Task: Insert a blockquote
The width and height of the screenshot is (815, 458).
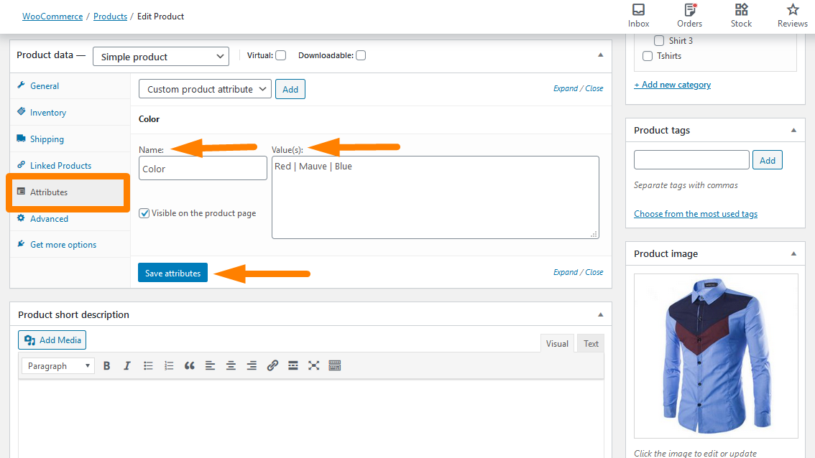Action: (190, 365)
